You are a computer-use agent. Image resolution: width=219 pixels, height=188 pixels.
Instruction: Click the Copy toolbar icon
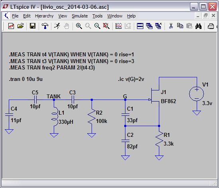(180, 26)
